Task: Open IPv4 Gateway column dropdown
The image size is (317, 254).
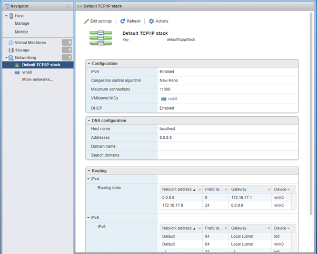Action: tap(269, 189)
